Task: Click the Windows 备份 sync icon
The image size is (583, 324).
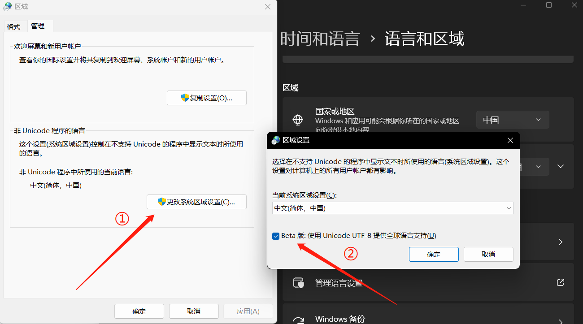Action: pos(298,320)
